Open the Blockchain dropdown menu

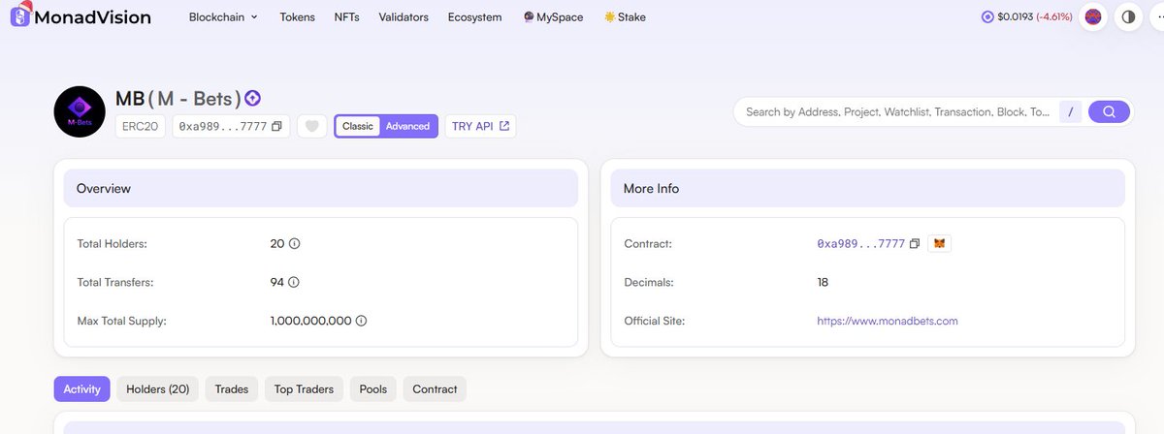click(x=223, y=17)
